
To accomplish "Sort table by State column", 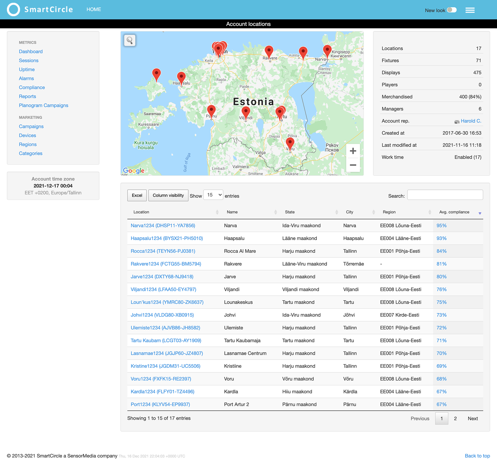I will [x=309, y=212].
